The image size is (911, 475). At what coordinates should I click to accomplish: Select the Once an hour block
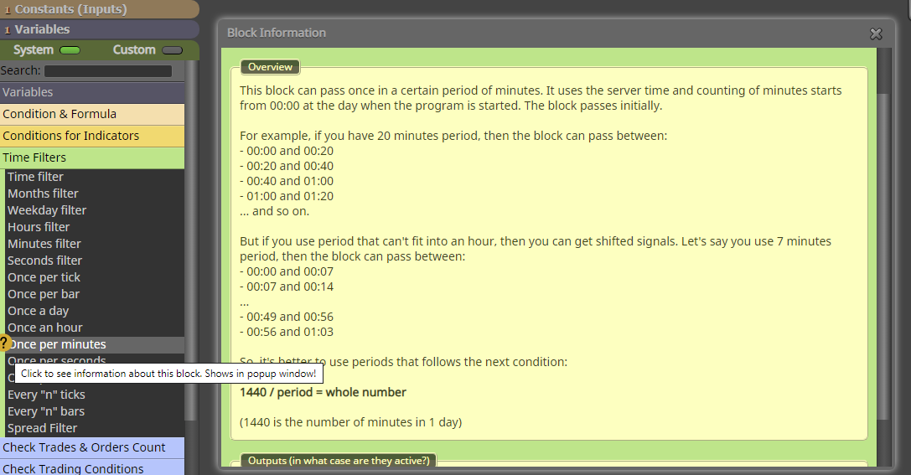95,328
